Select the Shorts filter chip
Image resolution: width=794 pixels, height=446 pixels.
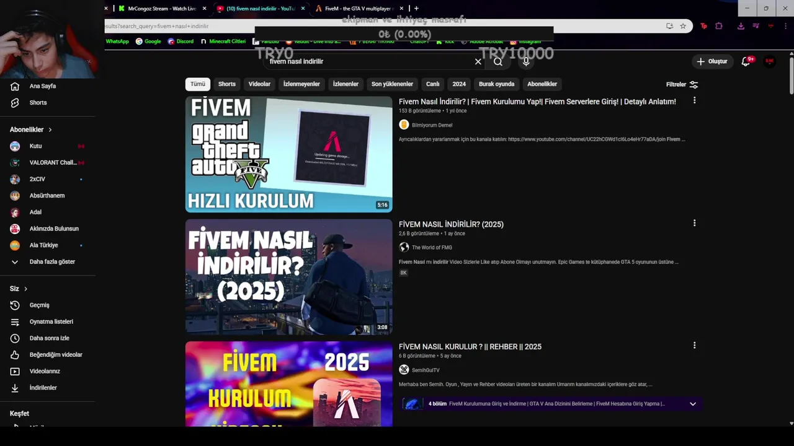pos(227,84)
